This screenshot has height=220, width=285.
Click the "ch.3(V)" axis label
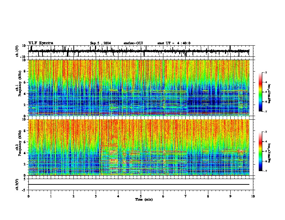17,184
